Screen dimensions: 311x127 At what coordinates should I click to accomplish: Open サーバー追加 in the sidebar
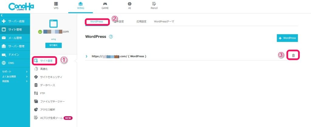(15, 21)
